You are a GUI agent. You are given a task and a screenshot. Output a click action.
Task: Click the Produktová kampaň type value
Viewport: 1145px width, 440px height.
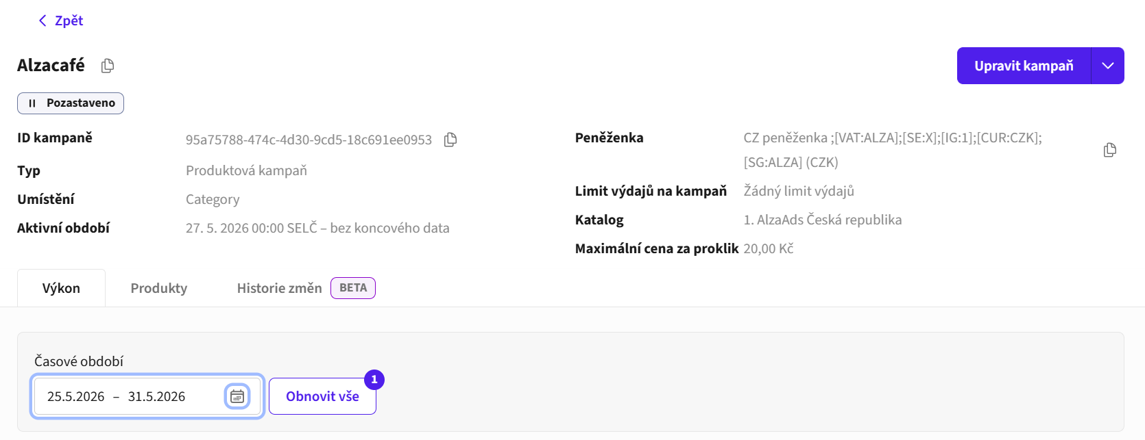pyautogui.click(x=246, y=170)
